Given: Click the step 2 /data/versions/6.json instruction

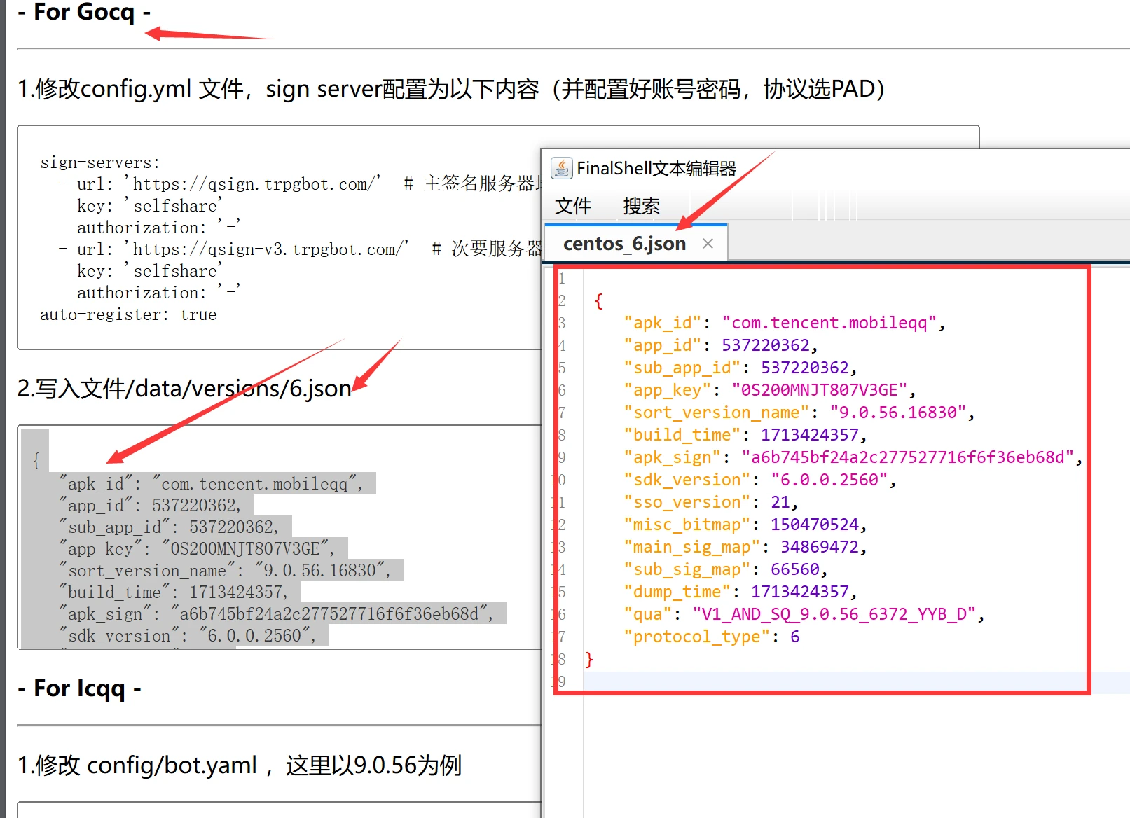Looking at the screenshot, I should (x=184, y=388).
